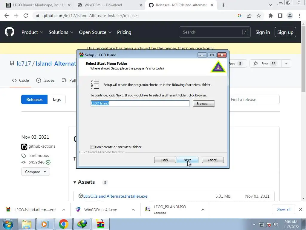Open the github-actions author link
Image resolution: width=306 pixels, height=230 pixels.
[42, 146]
